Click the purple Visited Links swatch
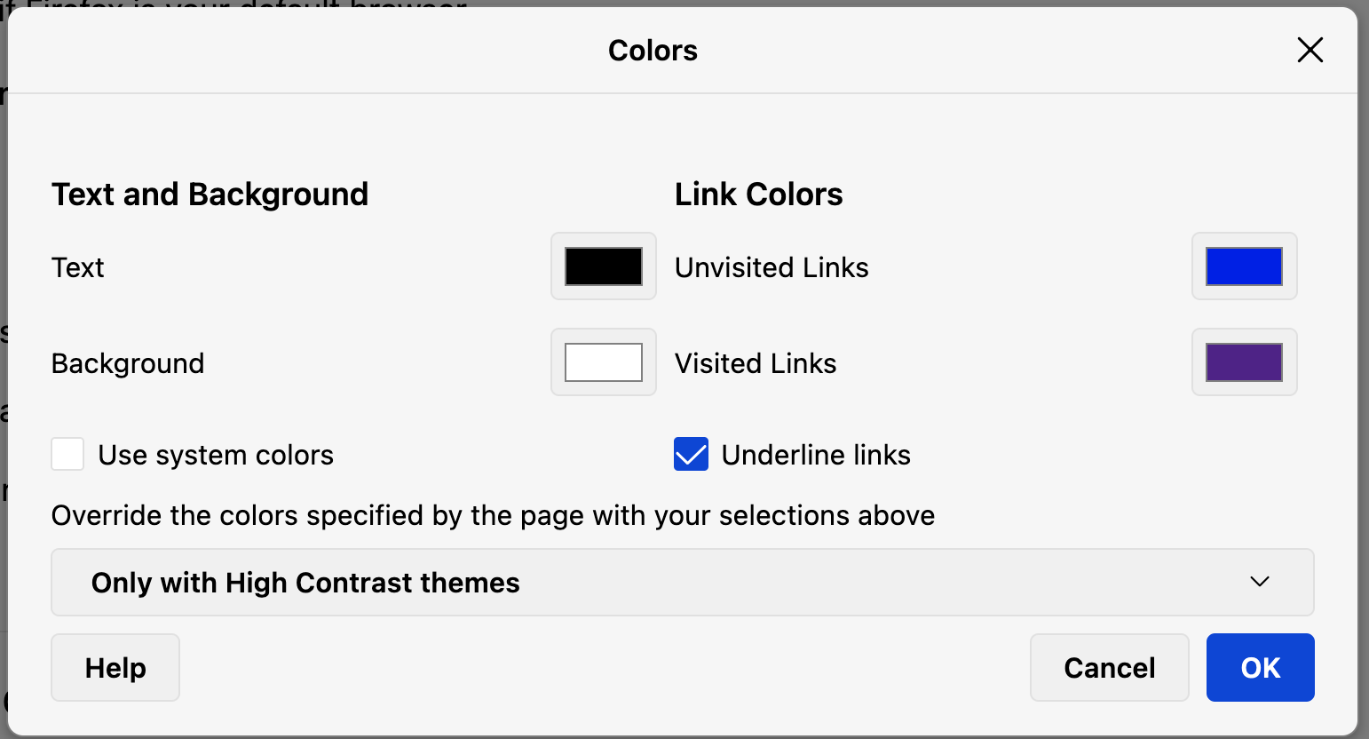The height and width of the screenshot is (739, 1369). pyautogui.click(x=1244, y=362)
